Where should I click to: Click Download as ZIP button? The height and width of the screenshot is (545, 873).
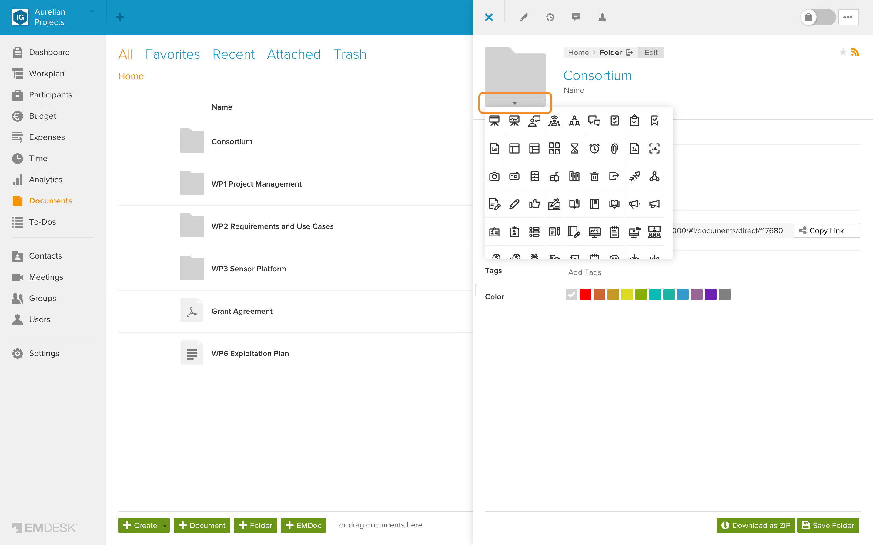pos(755,525)
